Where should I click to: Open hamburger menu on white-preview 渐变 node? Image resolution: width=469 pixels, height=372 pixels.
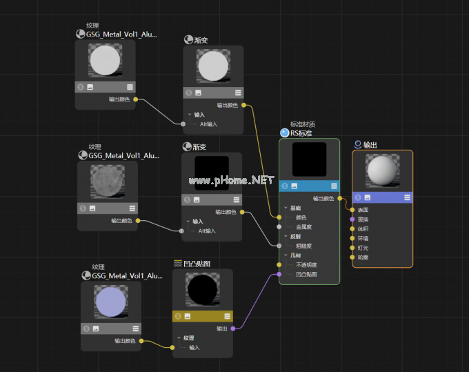pos(238,92)
